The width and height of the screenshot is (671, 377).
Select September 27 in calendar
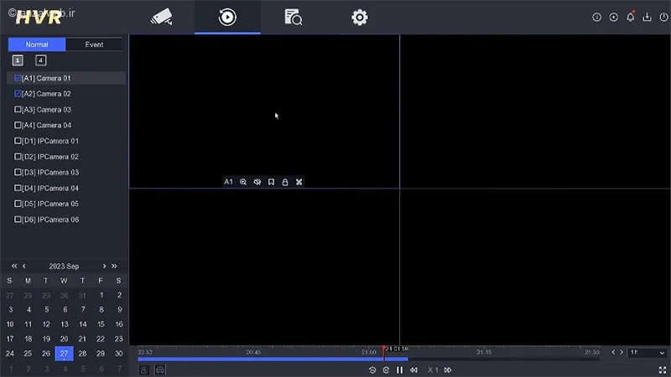coord(65,354)
